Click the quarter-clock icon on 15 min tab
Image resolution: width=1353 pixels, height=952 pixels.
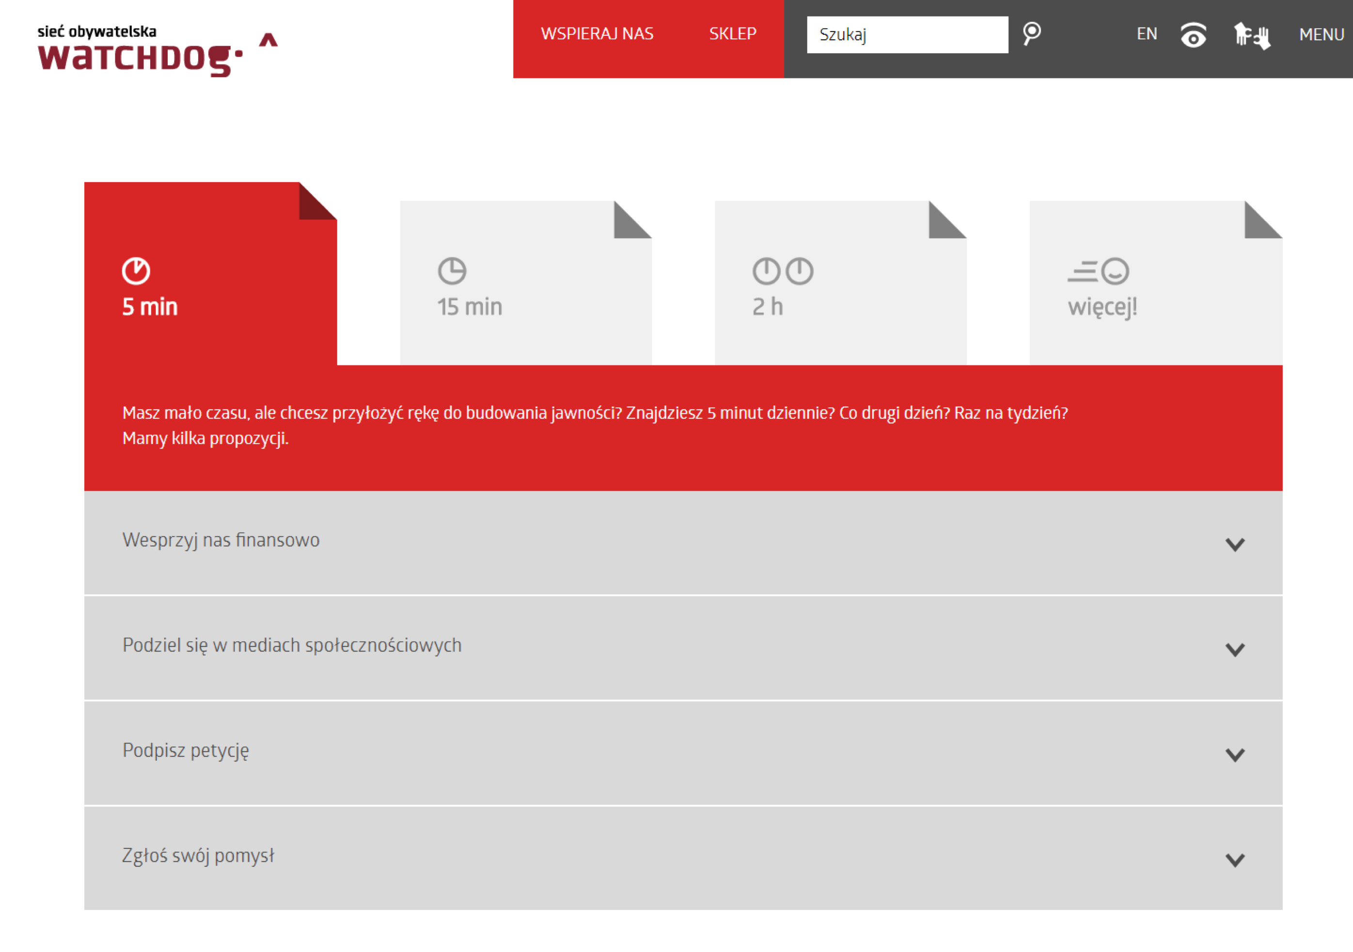[452, 271]
